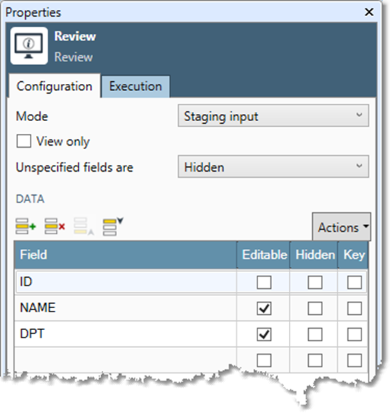Click the grayed rename field icon
390x414 pixels.
tap(84, 226)
